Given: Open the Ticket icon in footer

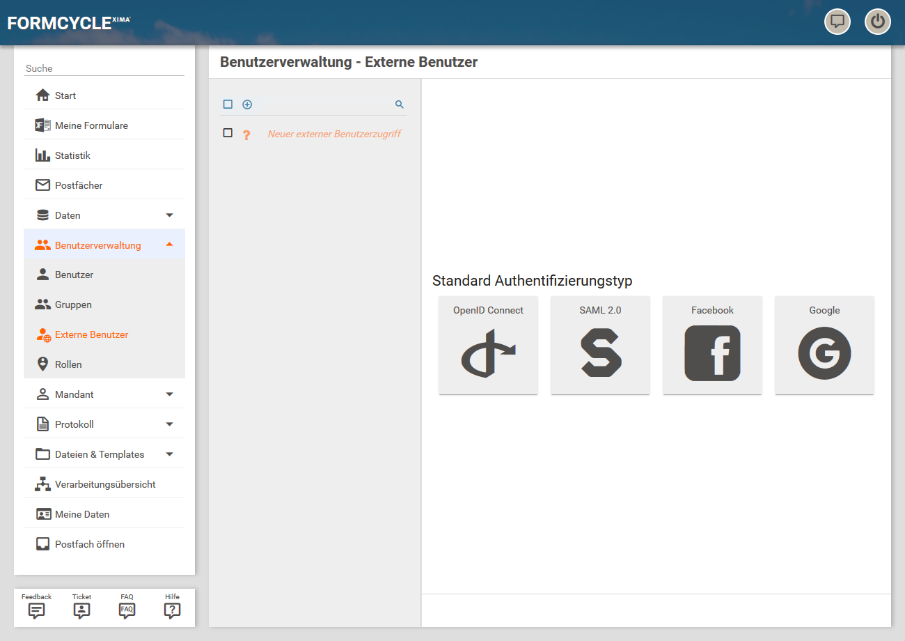Looking at the screenshot, I should tap(81, 611).
